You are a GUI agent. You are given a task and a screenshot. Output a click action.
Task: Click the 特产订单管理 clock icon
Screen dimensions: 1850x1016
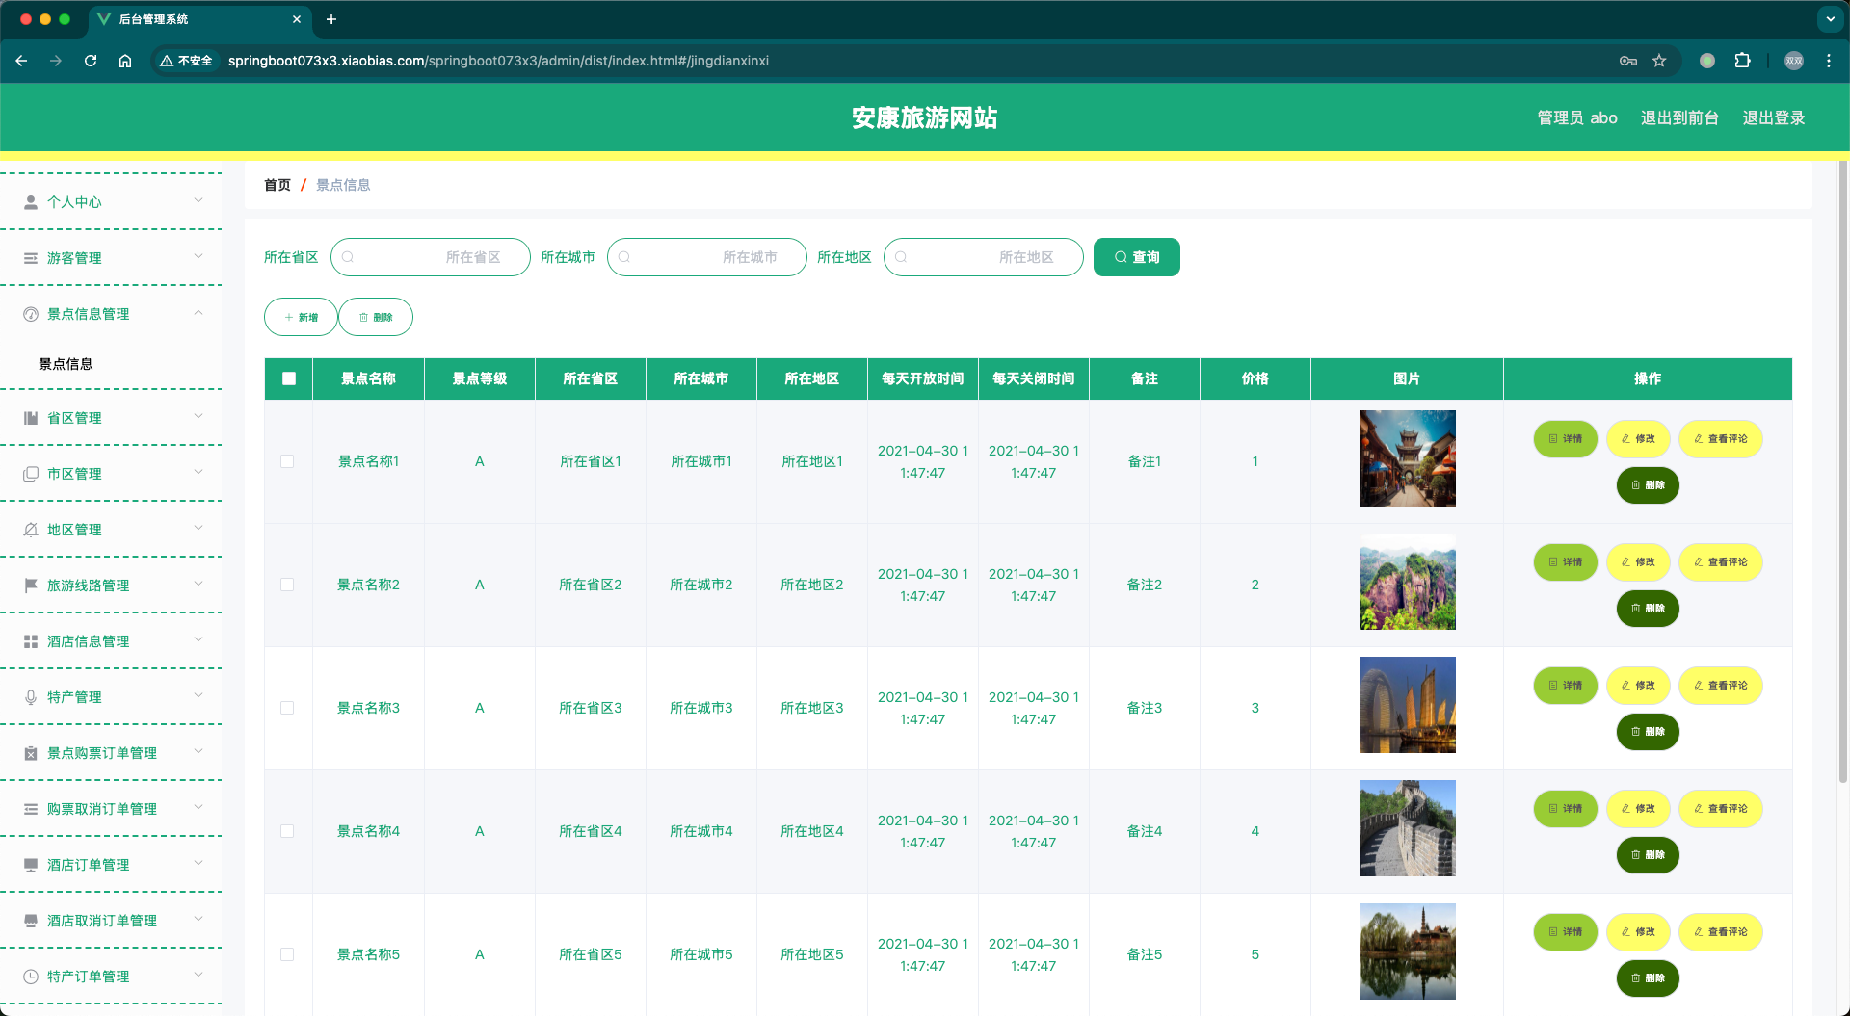31,977
